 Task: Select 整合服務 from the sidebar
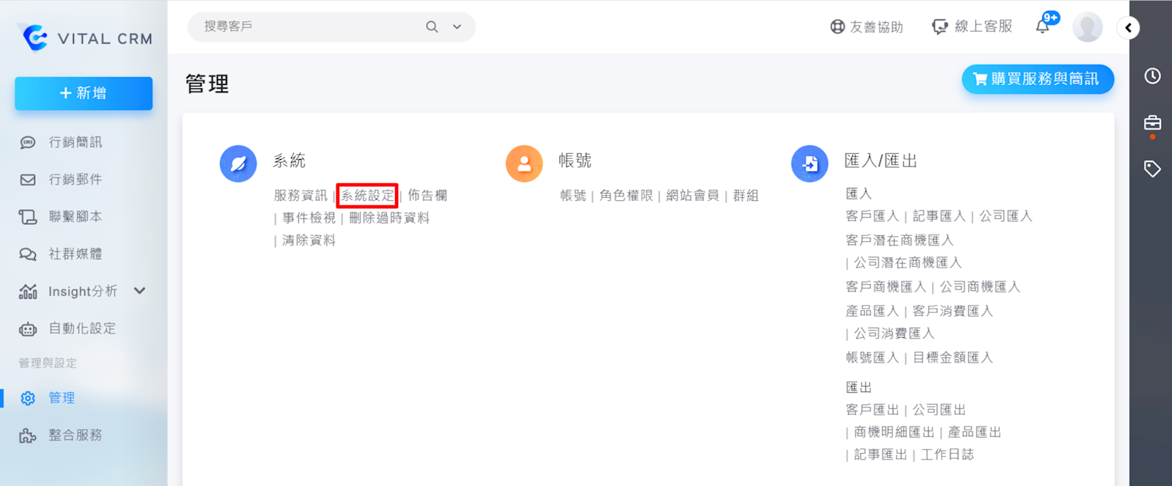75,435
